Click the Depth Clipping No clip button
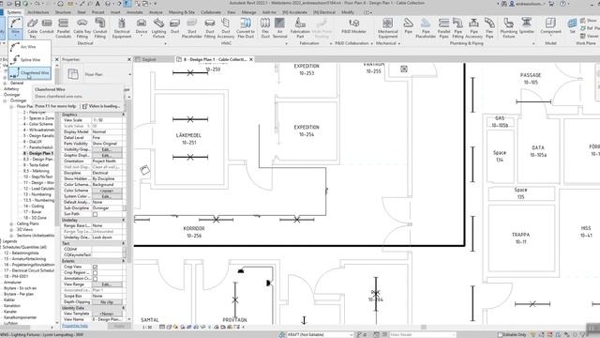Viewport: 600px width, 338px height. [x=107, y=302]
